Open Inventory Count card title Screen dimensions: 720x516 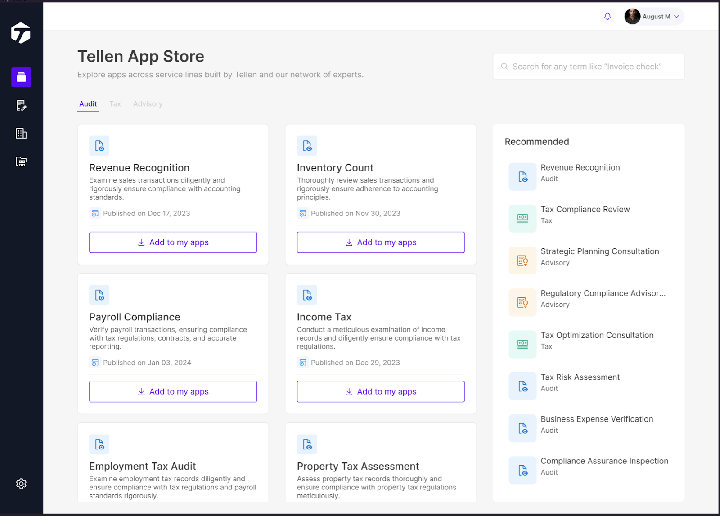coord(335,168)
